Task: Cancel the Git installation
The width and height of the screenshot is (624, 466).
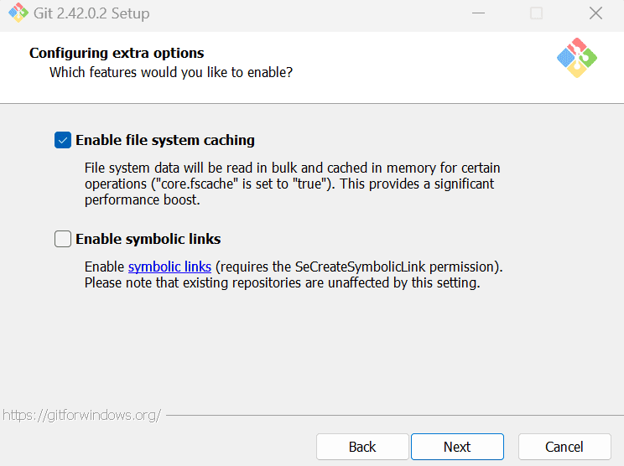Action: (x=564, y=447)
